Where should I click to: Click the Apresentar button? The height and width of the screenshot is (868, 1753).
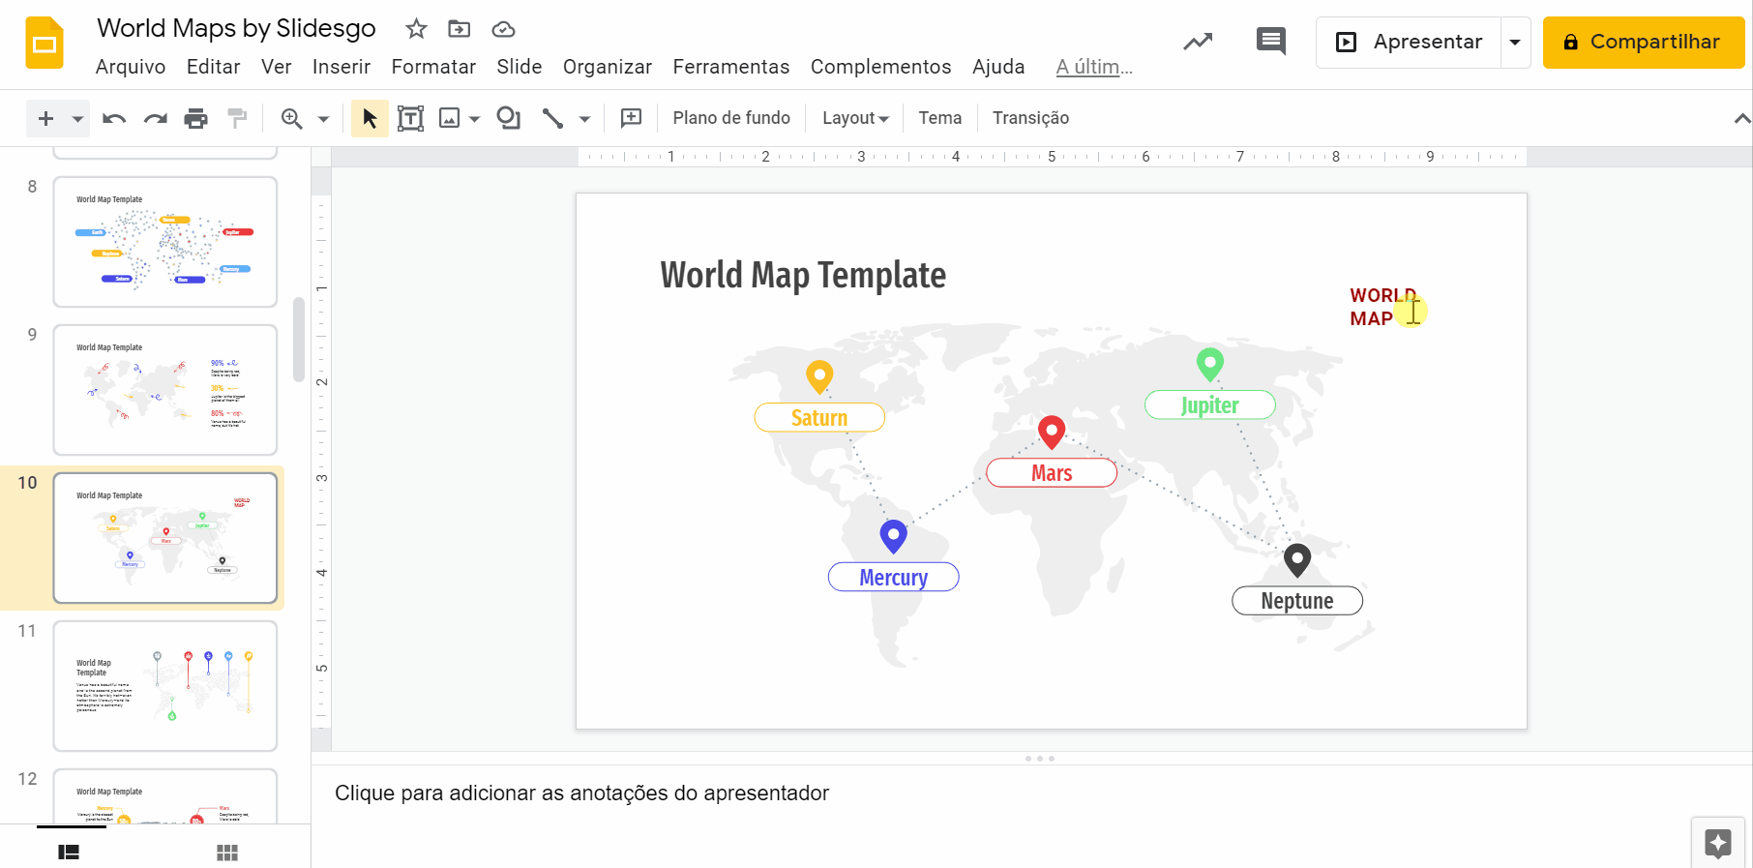(x=1410, y=43)
